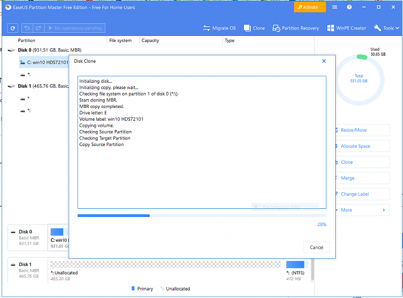Click the 'Copy Source Partition' log line

click(x=101, y=144)
